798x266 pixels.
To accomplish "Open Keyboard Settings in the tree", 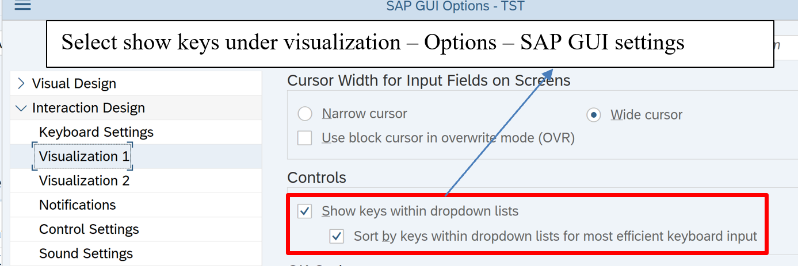I will click(96, 132).
